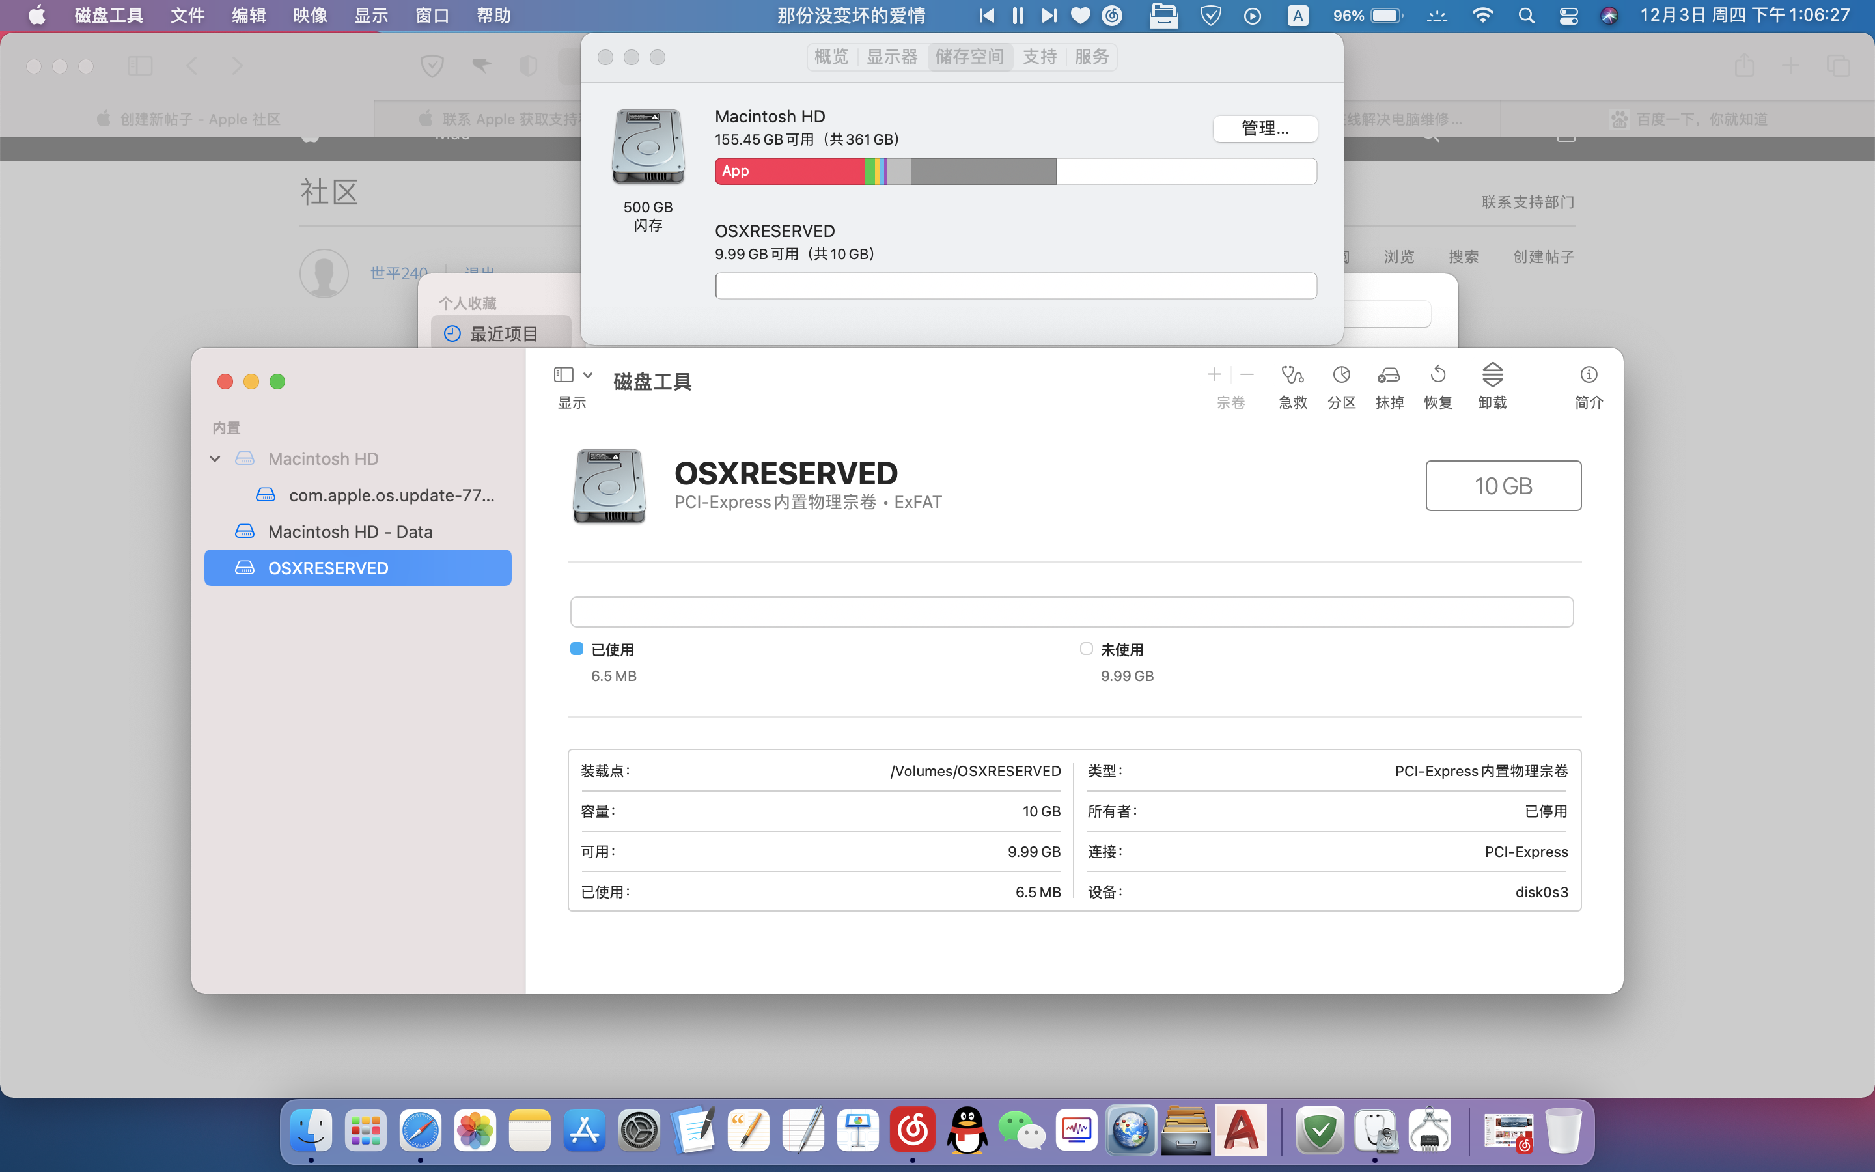Image resolution: width=1875 pixels, height=1172 pixels.
Task: Open Safari tab 百度一下，你就知道
Action: (1687, 119)
